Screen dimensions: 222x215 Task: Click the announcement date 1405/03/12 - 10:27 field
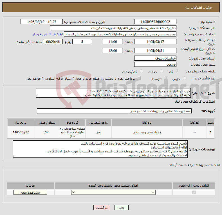42,22
